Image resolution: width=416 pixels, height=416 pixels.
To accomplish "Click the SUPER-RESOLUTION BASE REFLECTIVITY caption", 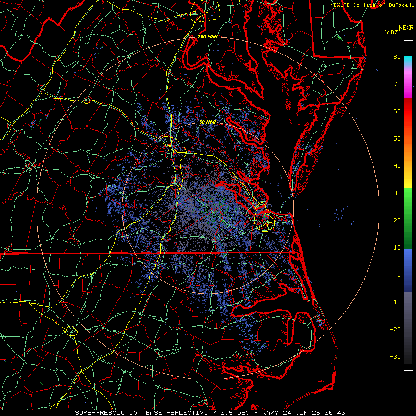I will (146, 413).
